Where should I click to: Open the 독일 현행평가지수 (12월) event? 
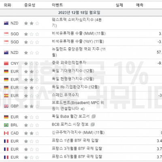[x=73, y=79]
